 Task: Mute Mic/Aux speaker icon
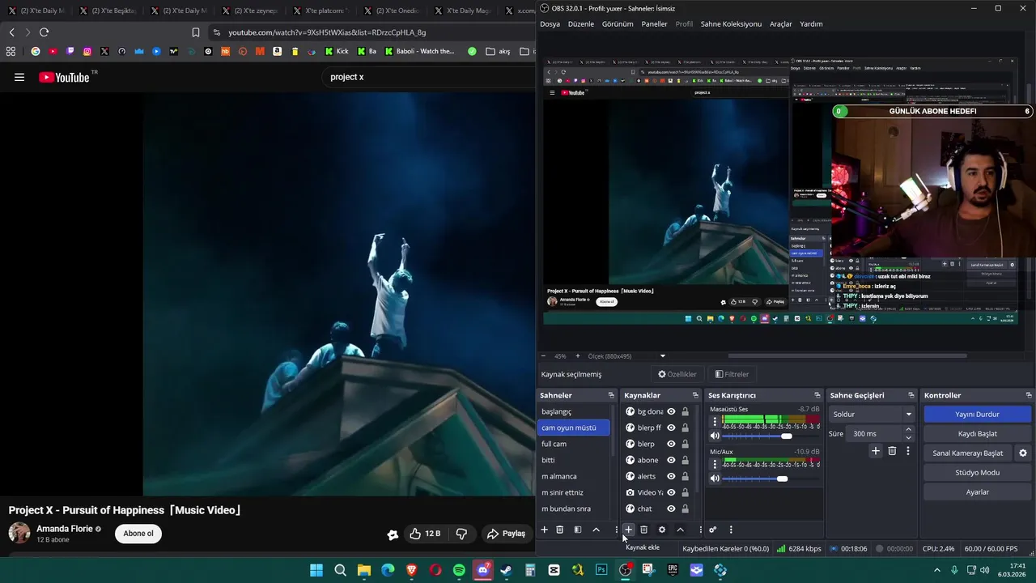[715, 479]
